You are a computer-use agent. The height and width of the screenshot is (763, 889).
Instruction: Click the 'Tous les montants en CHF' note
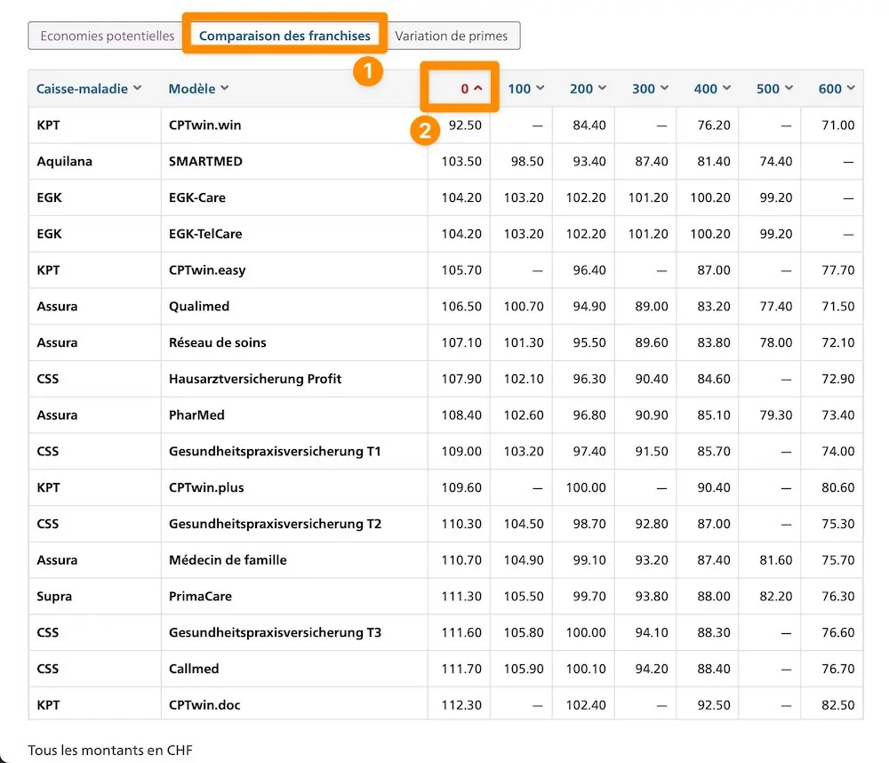coord(110,751)
